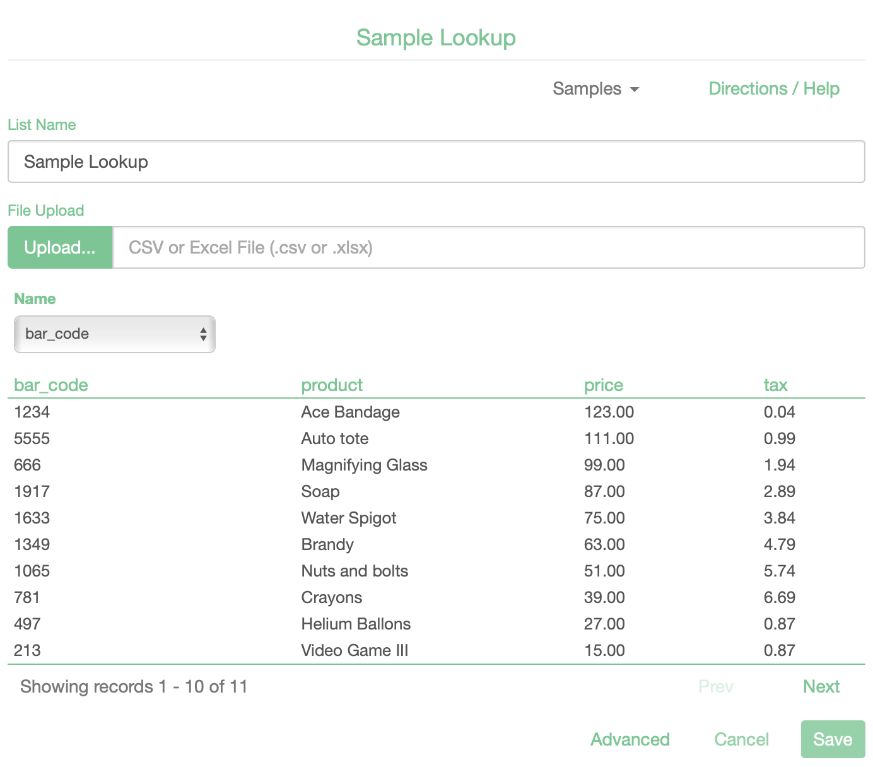Viewport: 873px width, 767px height.
Task: Click the bar_code column header
Action: coord(51,385)
